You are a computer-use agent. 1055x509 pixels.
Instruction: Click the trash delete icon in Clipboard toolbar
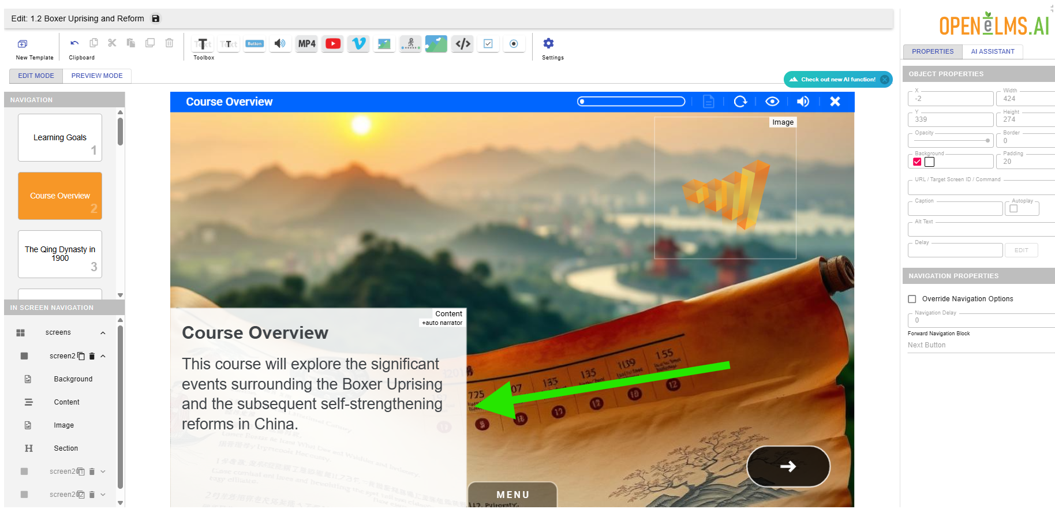tap(169, 43)
